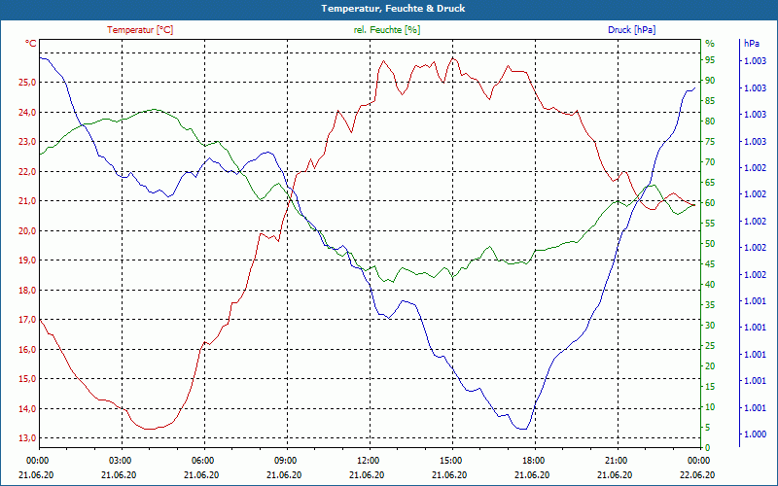Click the '09:00' time axis label
778x486 pixels.
[x=284, y=460]
